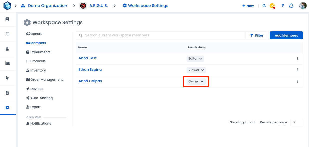Image resolution: width=309 pixels, height=147 pixels.
Task: Open the more options menu for Anoa Test
Action: [297, 59]
